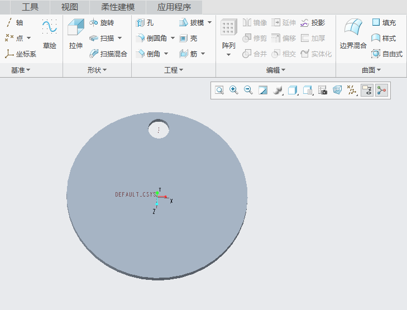The width and height of the screenshot is (407, 310).
Task: Open the 样式 style tool
Action: point(384,38)
